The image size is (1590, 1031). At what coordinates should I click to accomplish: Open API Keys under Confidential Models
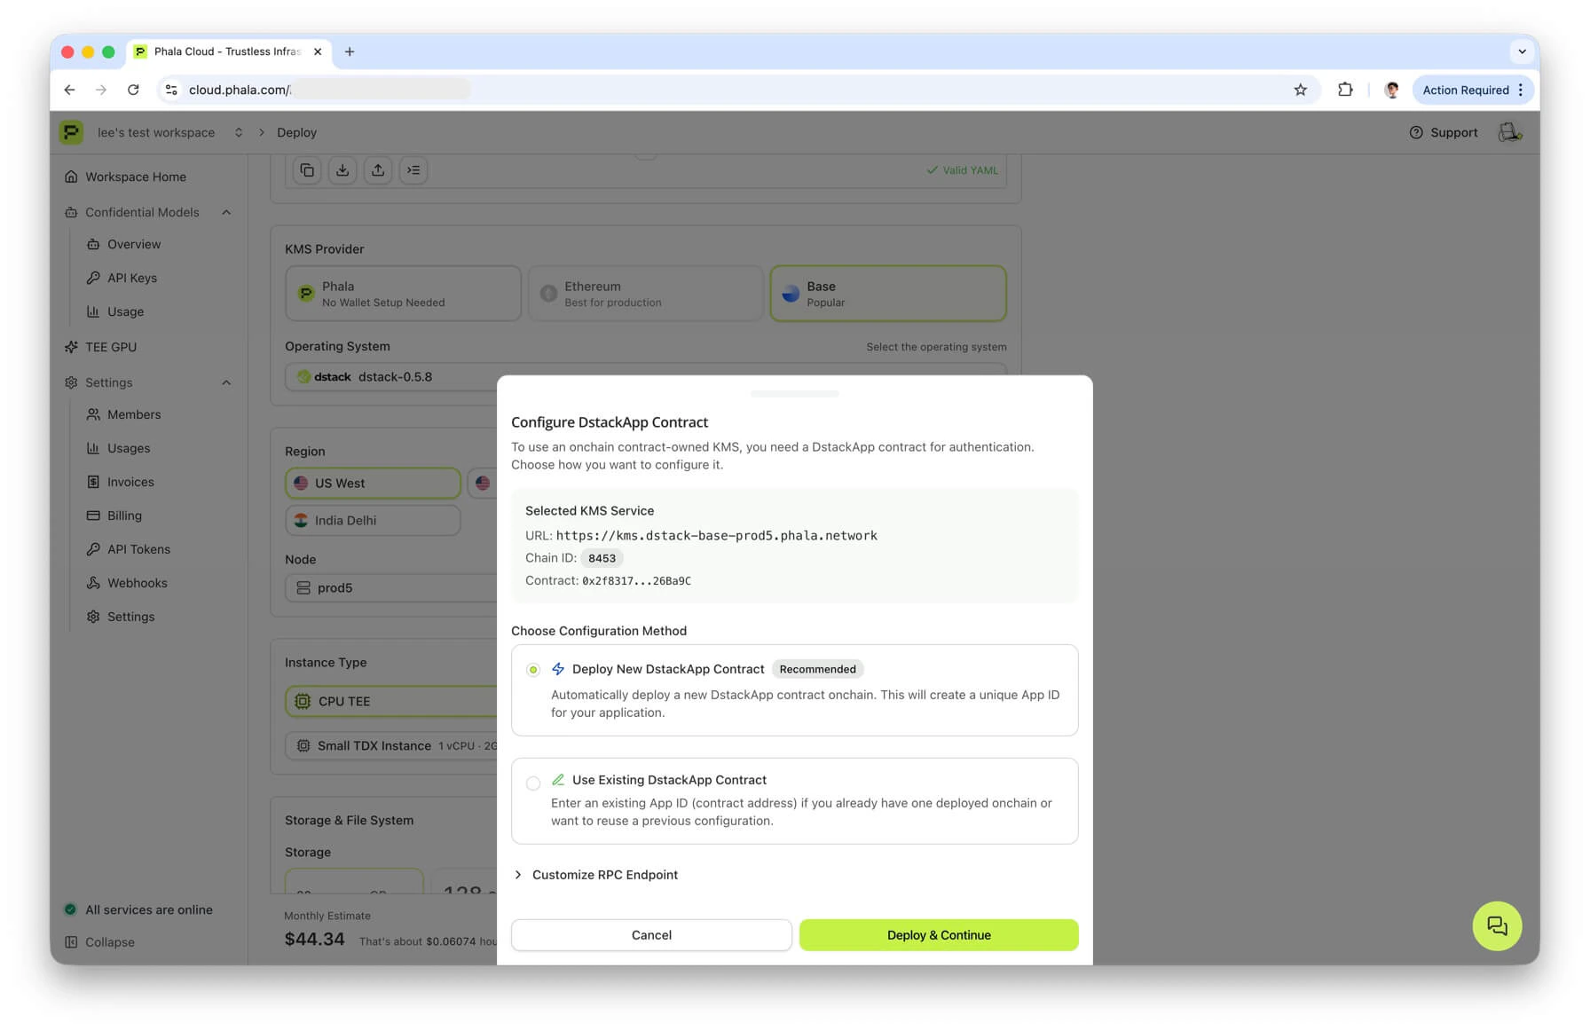[x=131, y=278]
